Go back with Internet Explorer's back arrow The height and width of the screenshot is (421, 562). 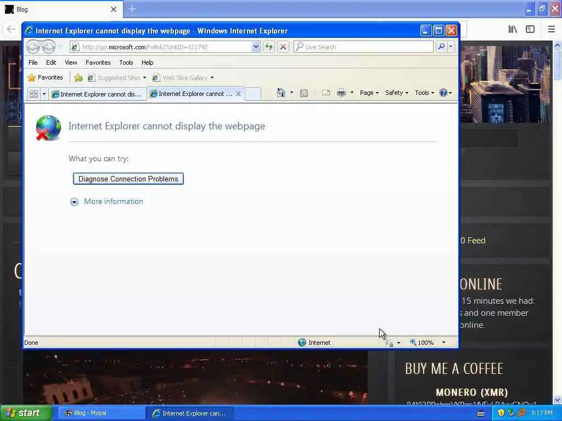coord(33,47)
